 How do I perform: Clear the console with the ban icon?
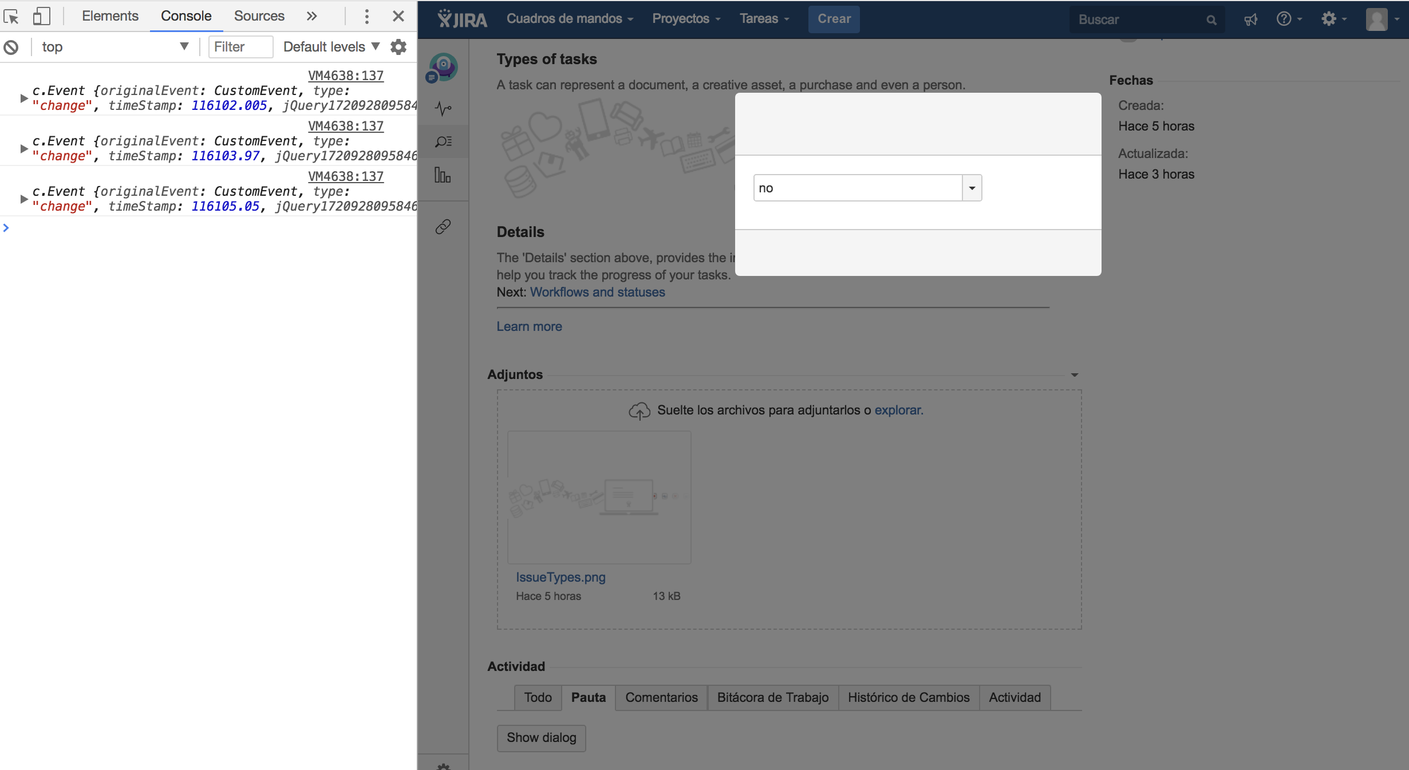[11, 47]
